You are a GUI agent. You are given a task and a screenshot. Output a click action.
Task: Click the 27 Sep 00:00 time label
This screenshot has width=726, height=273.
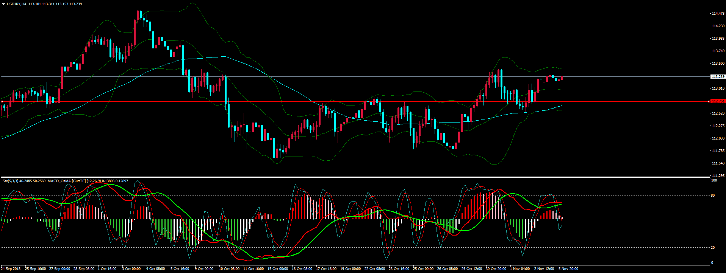coord(59,269)
